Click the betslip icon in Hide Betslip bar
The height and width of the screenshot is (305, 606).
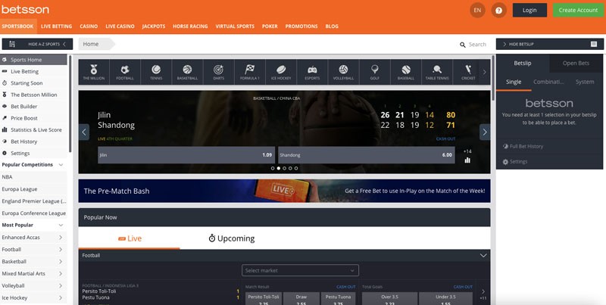point(594,44)
